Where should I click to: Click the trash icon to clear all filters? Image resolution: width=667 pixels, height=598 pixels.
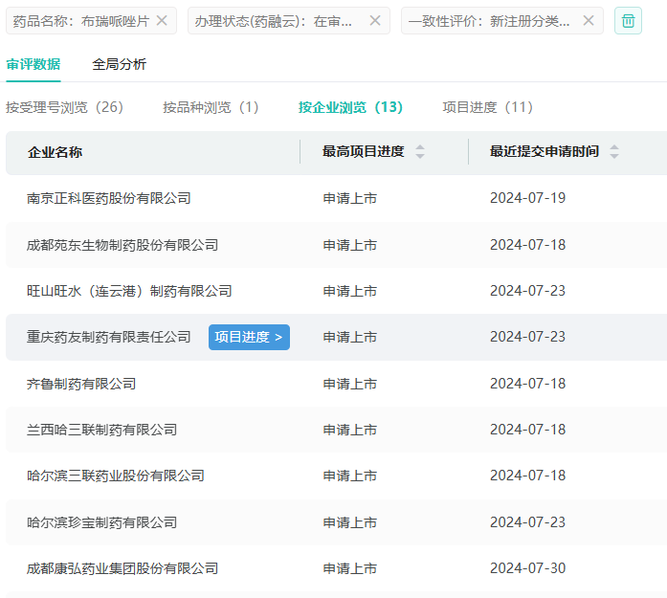[x=628, y=20]
